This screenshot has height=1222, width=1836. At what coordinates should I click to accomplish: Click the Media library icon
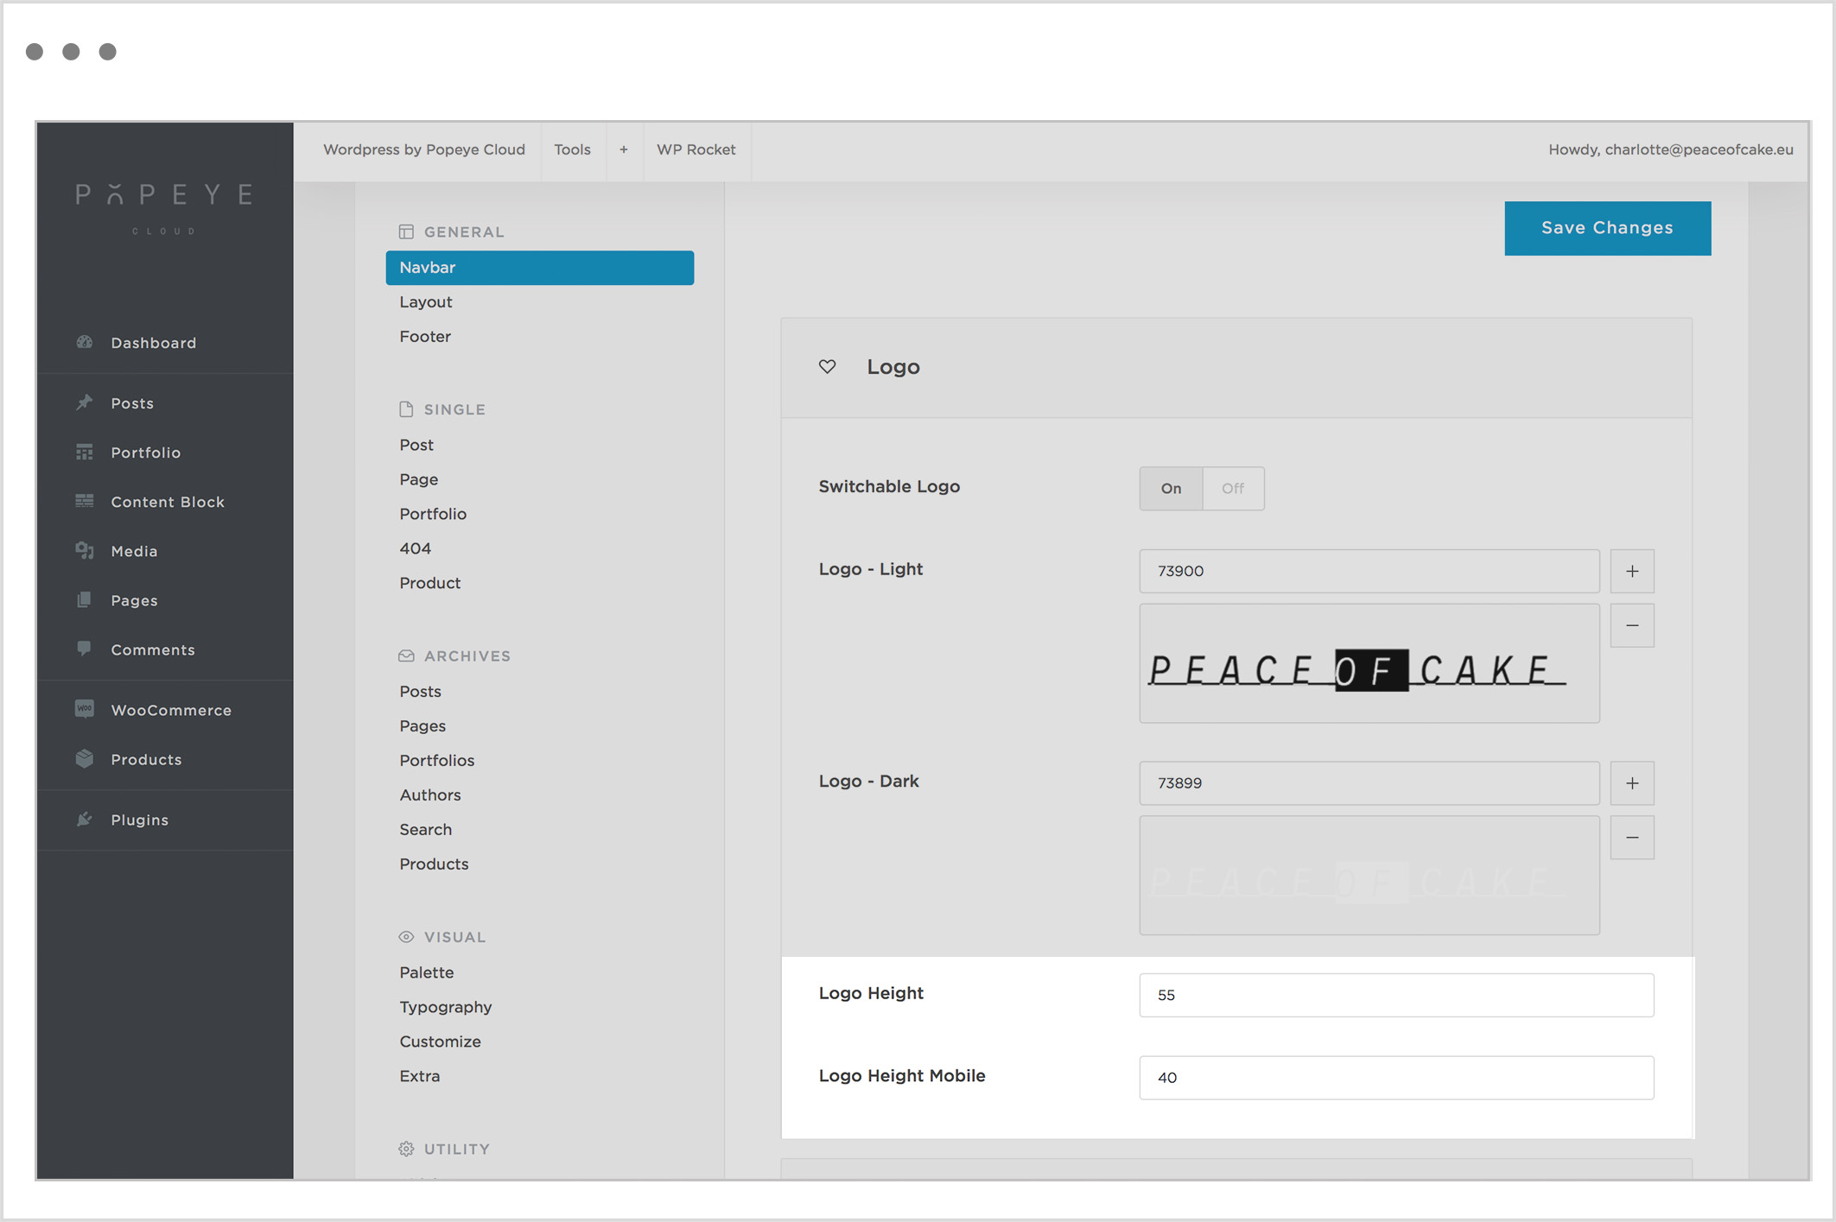pos(84,550)
